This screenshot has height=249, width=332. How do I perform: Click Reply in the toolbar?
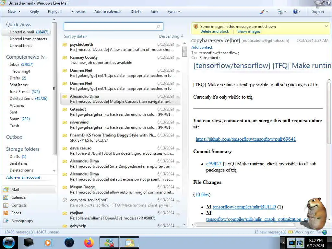click(34, 12)
